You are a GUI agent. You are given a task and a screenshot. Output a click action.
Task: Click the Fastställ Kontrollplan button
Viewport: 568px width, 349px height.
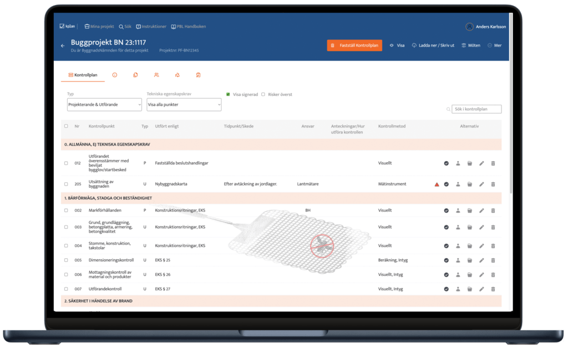point(354,45)
